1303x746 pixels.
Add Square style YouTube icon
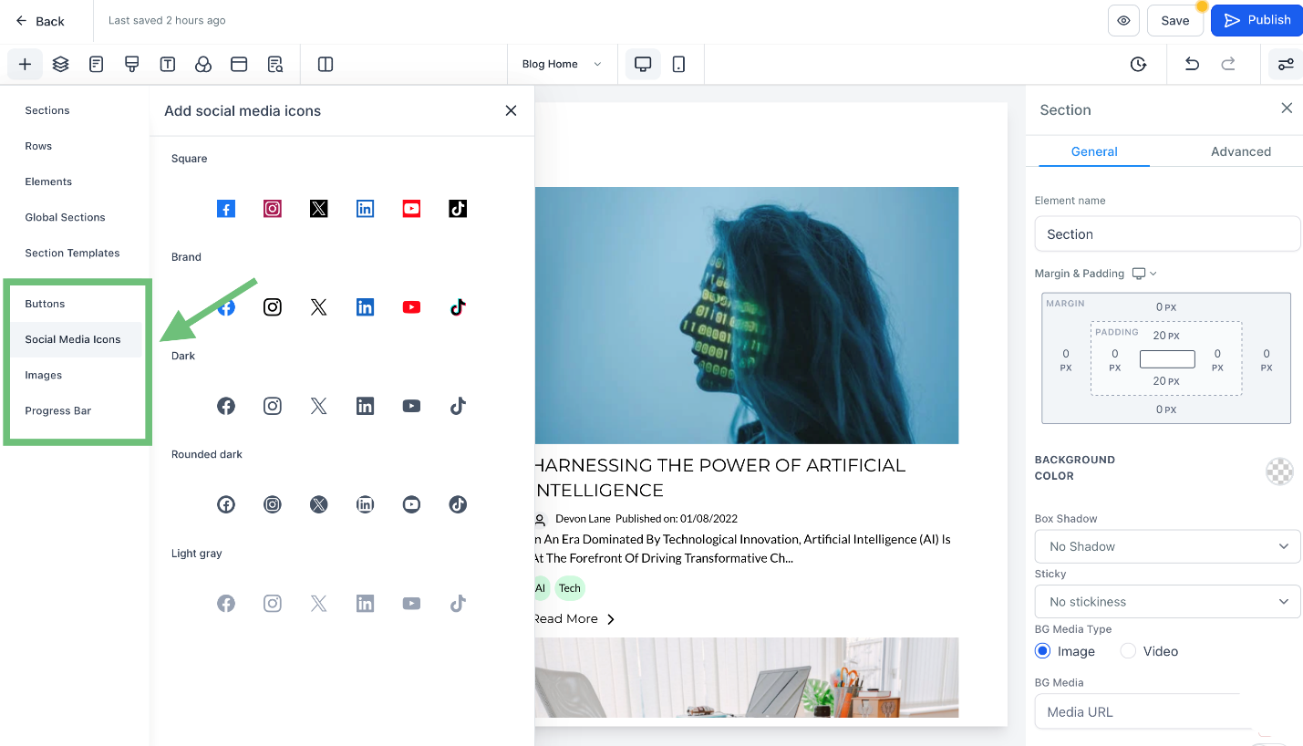(411, 209)
